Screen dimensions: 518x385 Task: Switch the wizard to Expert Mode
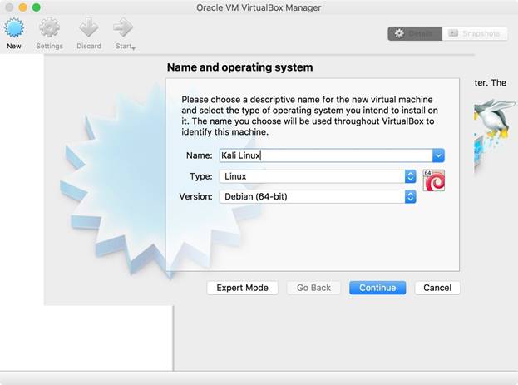(x=242, y=288)
